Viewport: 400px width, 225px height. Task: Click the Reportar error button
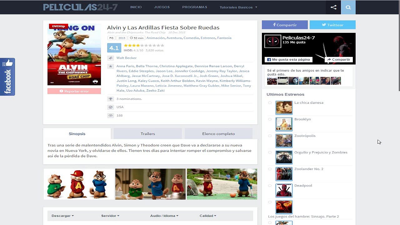pyautogui.click(x=74, y=91)
